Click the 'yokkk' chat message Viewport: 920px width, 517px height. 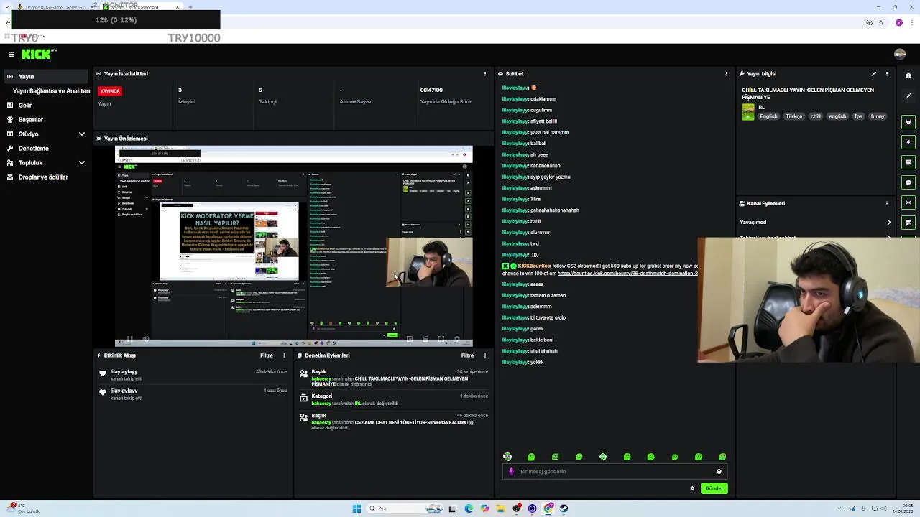click(536, 362)
